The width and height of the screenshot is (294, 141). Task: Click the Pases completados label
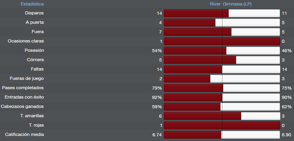23,88
